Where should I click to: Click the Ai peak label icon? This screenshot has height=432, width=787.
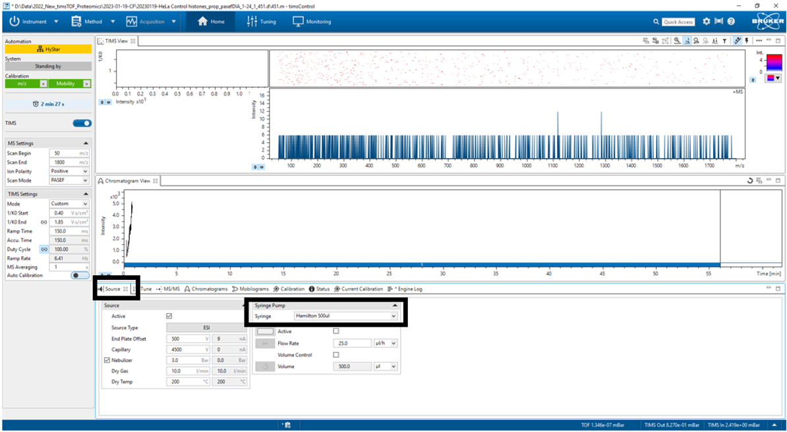click(715, 41)
